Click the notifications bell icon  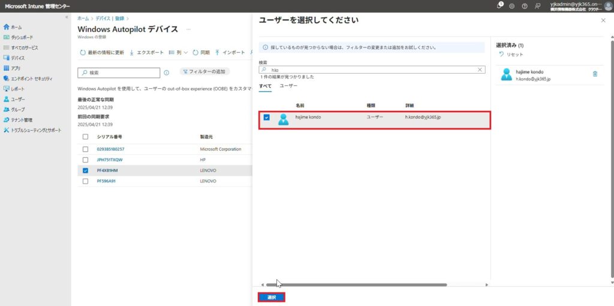click(499, 5)
